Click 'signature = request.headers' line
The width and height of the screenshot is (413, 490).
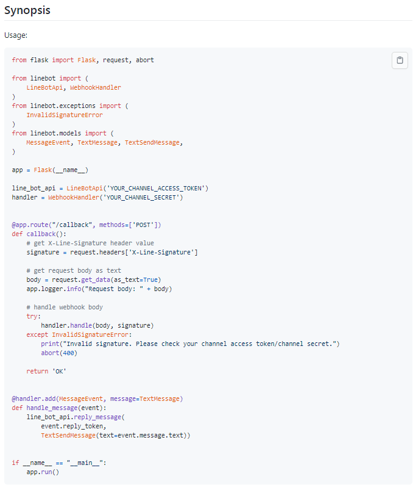click(x=112, y=252)
